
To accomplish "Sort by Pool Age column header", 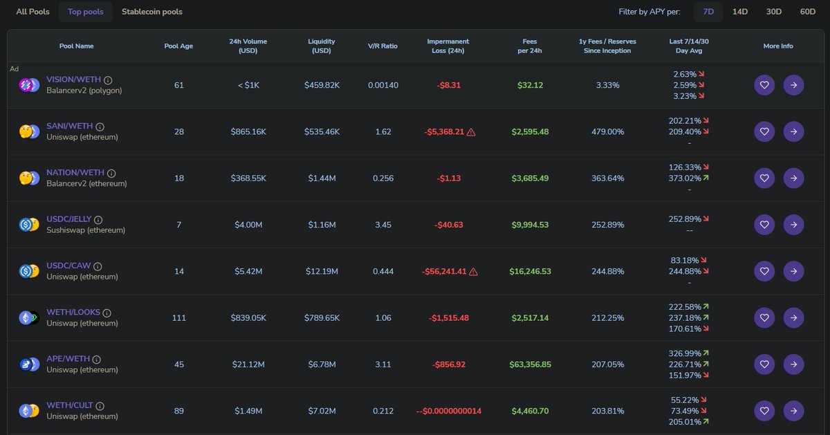I will click(x=178, y=46).
